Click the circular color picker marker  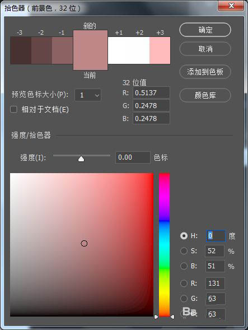(x=84, y=244)
